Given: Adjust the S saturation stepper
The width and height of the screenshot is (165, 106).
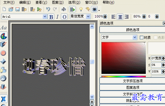Looking at the screenshot, I should click(x=163, y=65).
